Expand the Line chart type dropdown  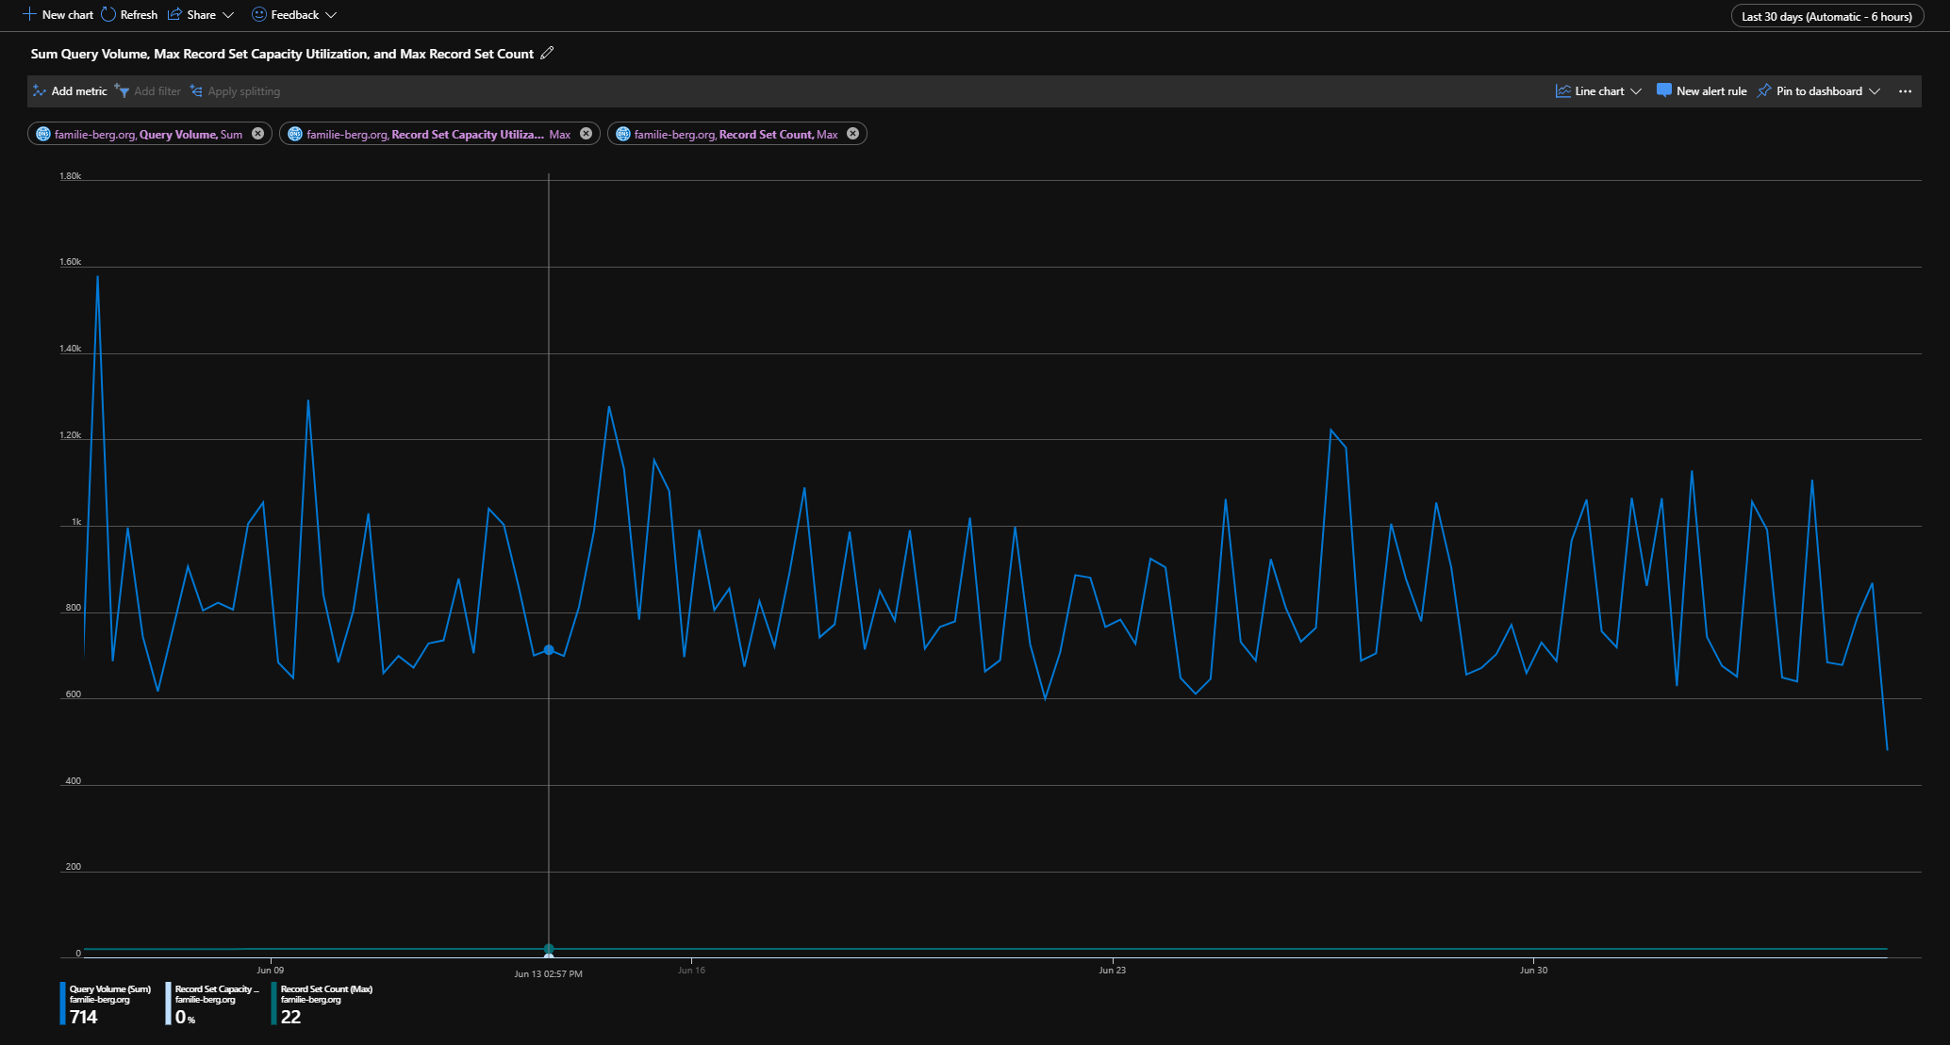(x=1636, y=91)
